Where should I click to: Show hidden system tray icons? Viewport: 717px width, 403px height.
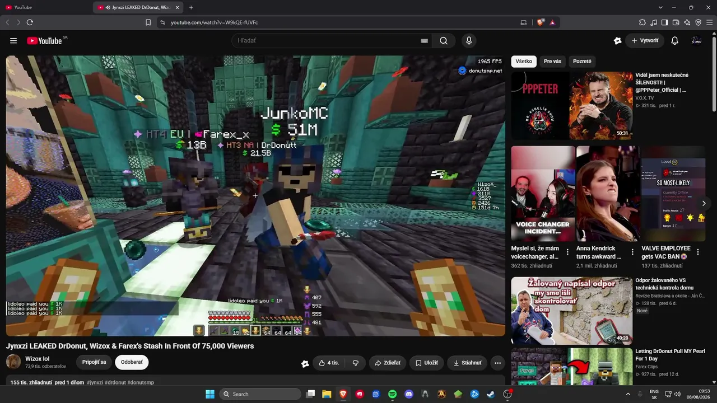click(x=628, y=394)
